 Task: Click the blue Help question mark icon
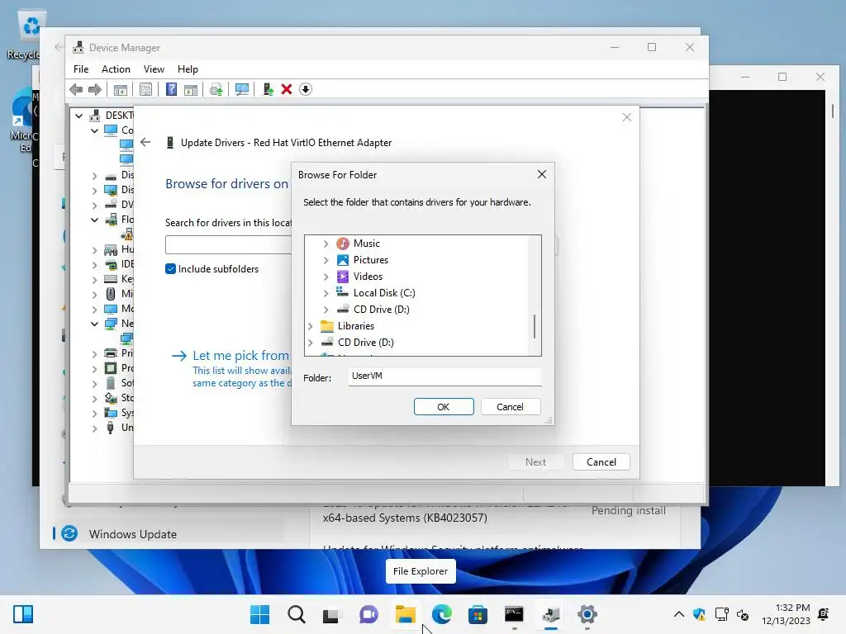tap(171, 89)
